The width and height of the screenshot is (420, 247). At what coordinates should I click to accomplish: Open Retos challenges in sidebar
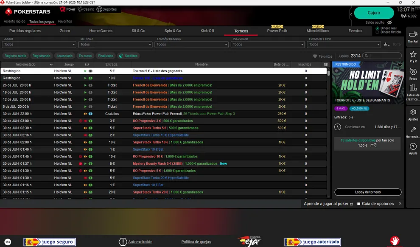pyautogui.click(x=413, y=74)
